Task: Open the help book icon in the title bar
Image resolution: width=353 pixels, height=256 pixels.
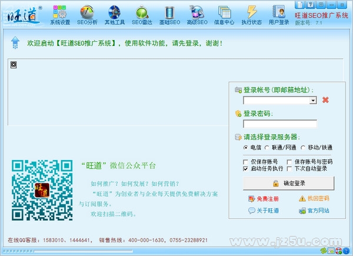Action: 310,5
